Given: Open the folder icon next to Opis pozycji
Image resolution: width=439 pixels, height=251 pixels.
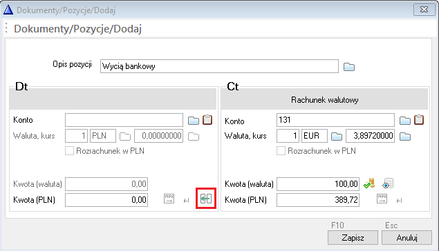Looking at the screenshot, I should coord(349,67).
